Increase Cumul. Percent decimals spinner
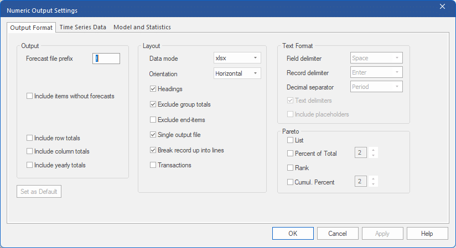 coord(373,179)
